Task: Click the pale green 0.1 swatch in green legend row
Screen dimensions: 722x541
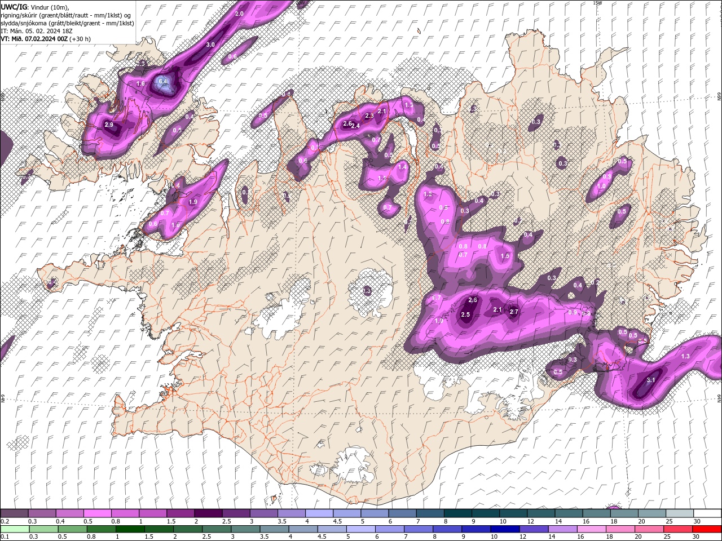Action: pos(15,529)
